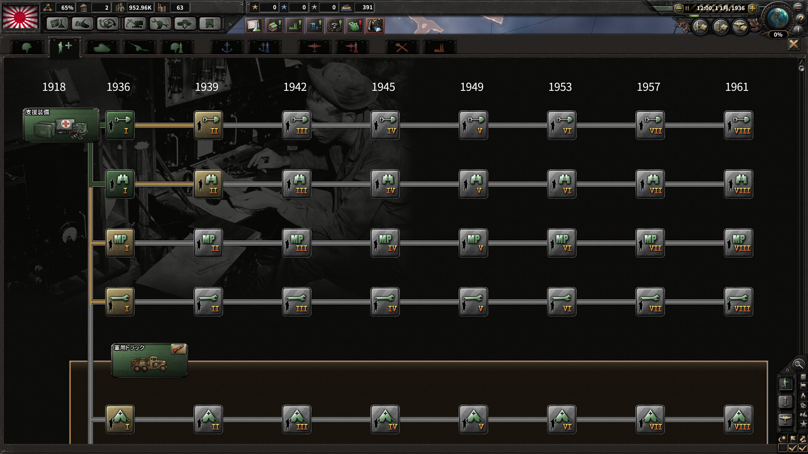This screenshot has width=808, height=454.
Task: Select Maintenance Company I technology
Action: (x=120, y=301)
